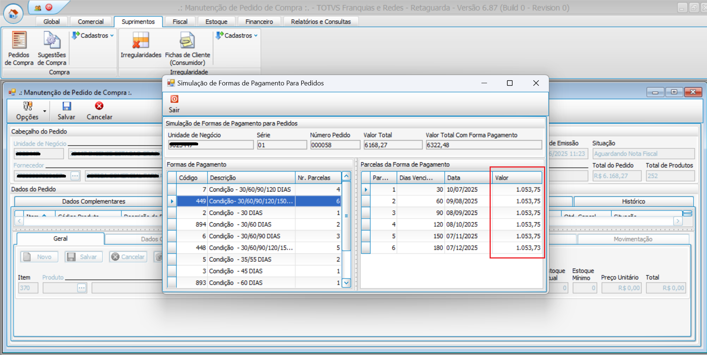Go to the Financeiro ribbon tab
This screenshot has width=707, height=355.
(259, 22)
